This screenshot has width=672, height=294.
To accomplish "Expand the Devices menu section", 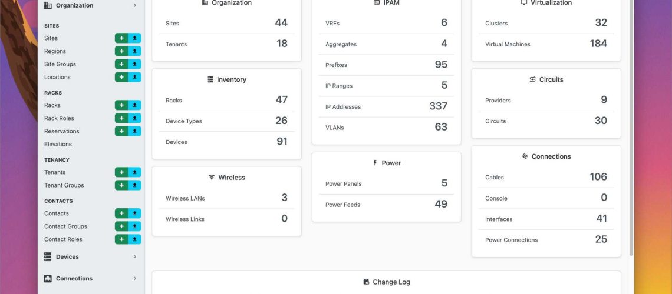I will click(x=90, y=257).
